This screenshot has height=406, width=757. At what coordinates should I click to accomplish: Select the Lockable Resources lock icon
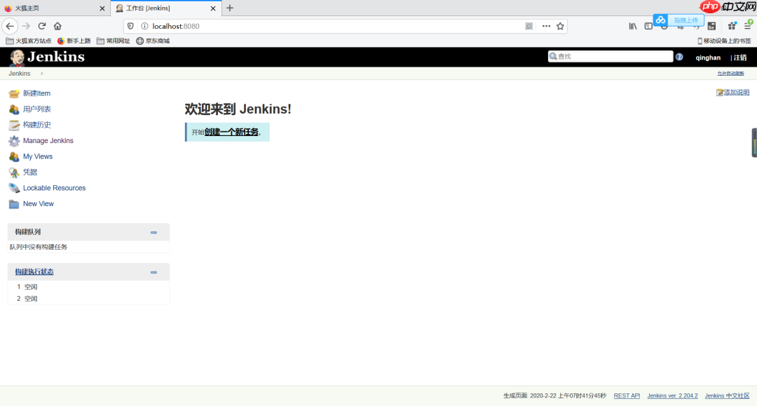[x=13, y=187]
